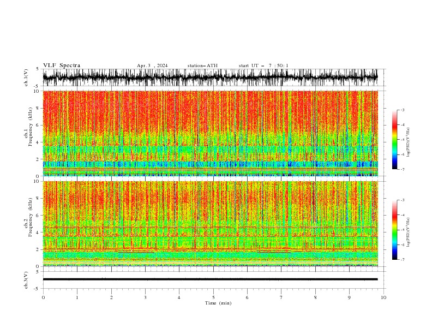Viewport: 432px width, 334px height.
Task: Click the "ch.2 Frequency (kHz)" axis label
Action: [x=28, y=217]
